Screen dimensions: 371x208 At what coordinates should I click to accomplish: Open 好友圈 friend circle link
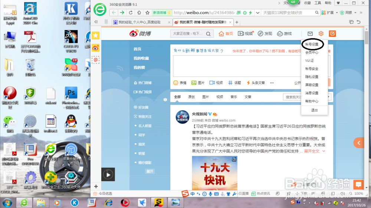tap(141, 107)
